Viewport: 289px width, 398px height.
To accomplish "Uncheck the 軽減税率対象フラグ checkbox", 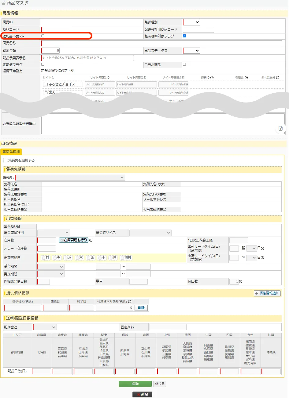I will [x=184, y=36].
